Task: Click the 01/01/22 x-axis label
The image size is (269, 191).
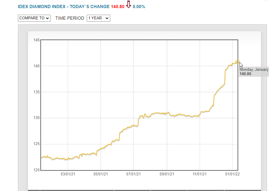Action: click(233, 174)
